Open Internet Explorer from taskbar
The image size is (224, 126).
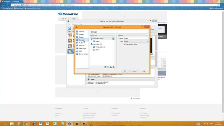click(x=19, y=124)
